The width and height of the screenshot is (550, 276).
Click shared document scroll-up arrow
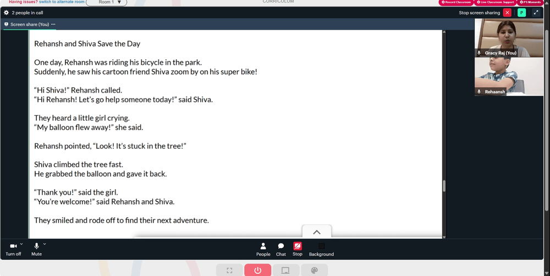point(444,32)
